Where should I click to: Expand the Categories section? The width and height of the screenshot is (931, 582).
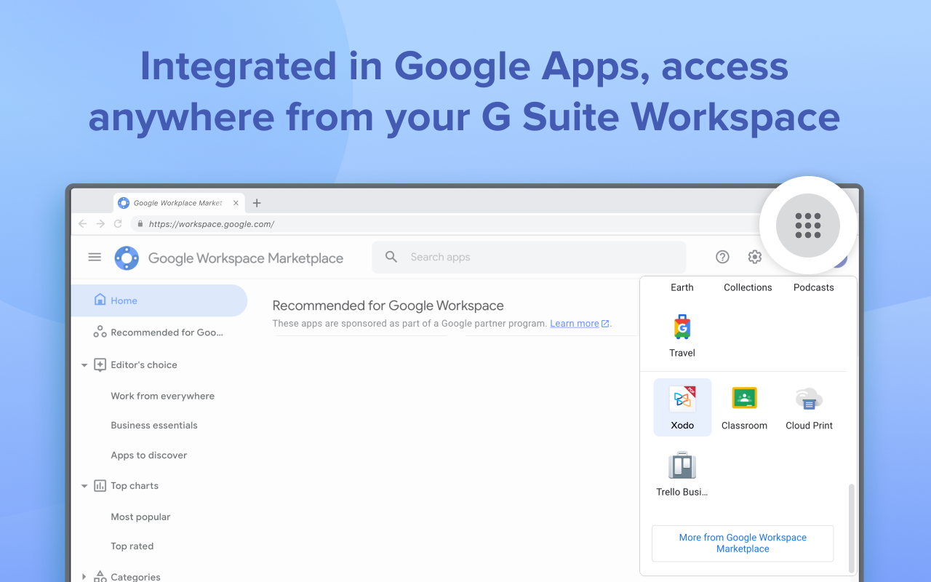click(84, 577)
